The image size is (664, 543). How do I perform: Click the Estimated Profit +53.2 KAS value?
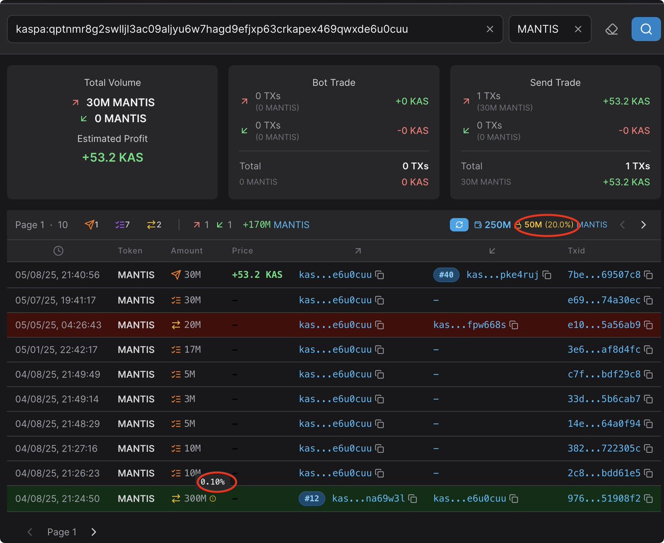(x=112, y=157)
